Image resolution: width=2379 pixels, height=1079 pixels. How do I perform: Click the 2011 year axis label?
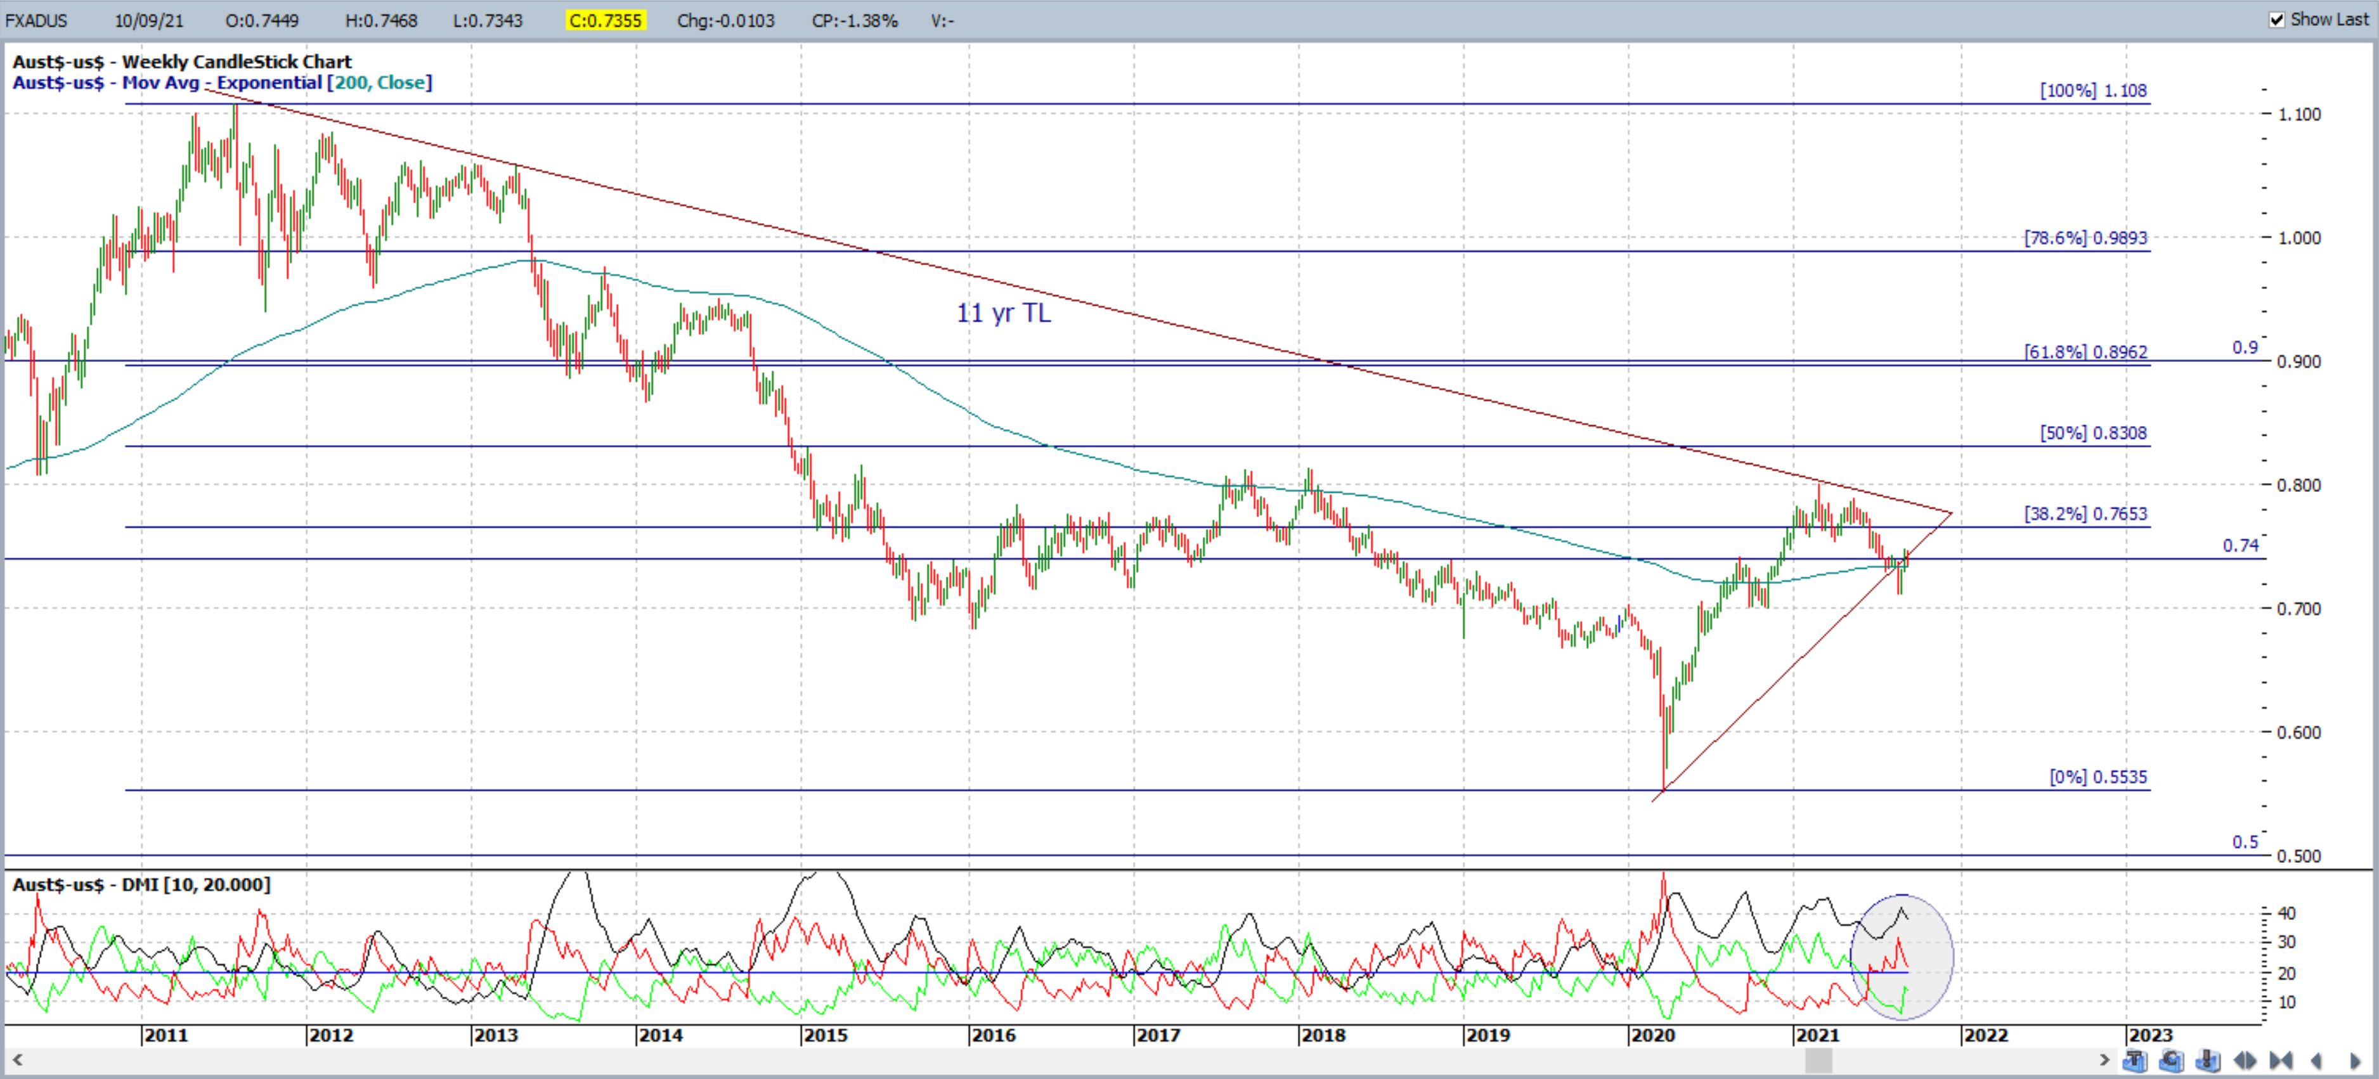click(x=166, y=1036)
